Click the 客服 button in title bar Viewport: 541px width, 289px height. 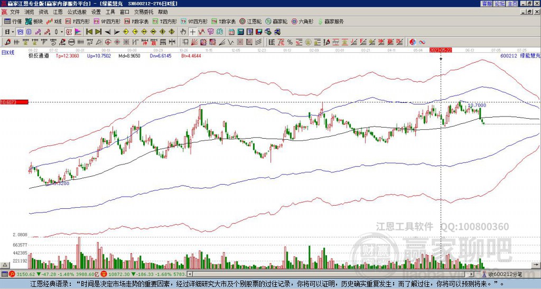[x=487, y=4]
